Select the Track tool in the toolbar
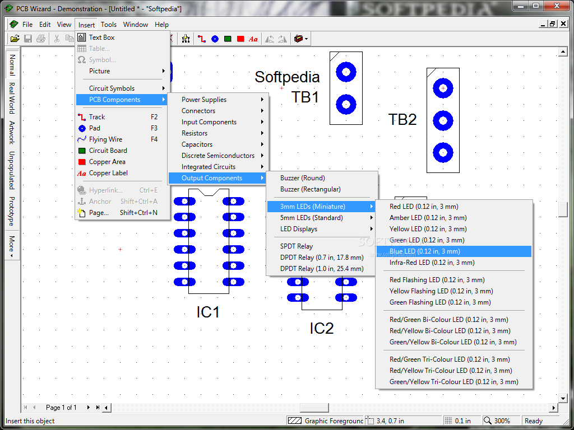This screenshot has width=574, height=430. 202,39
